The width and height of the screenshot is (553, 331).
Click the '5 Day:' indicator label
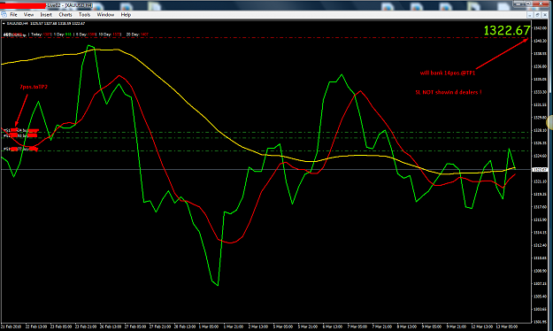[x=81, y=35]
